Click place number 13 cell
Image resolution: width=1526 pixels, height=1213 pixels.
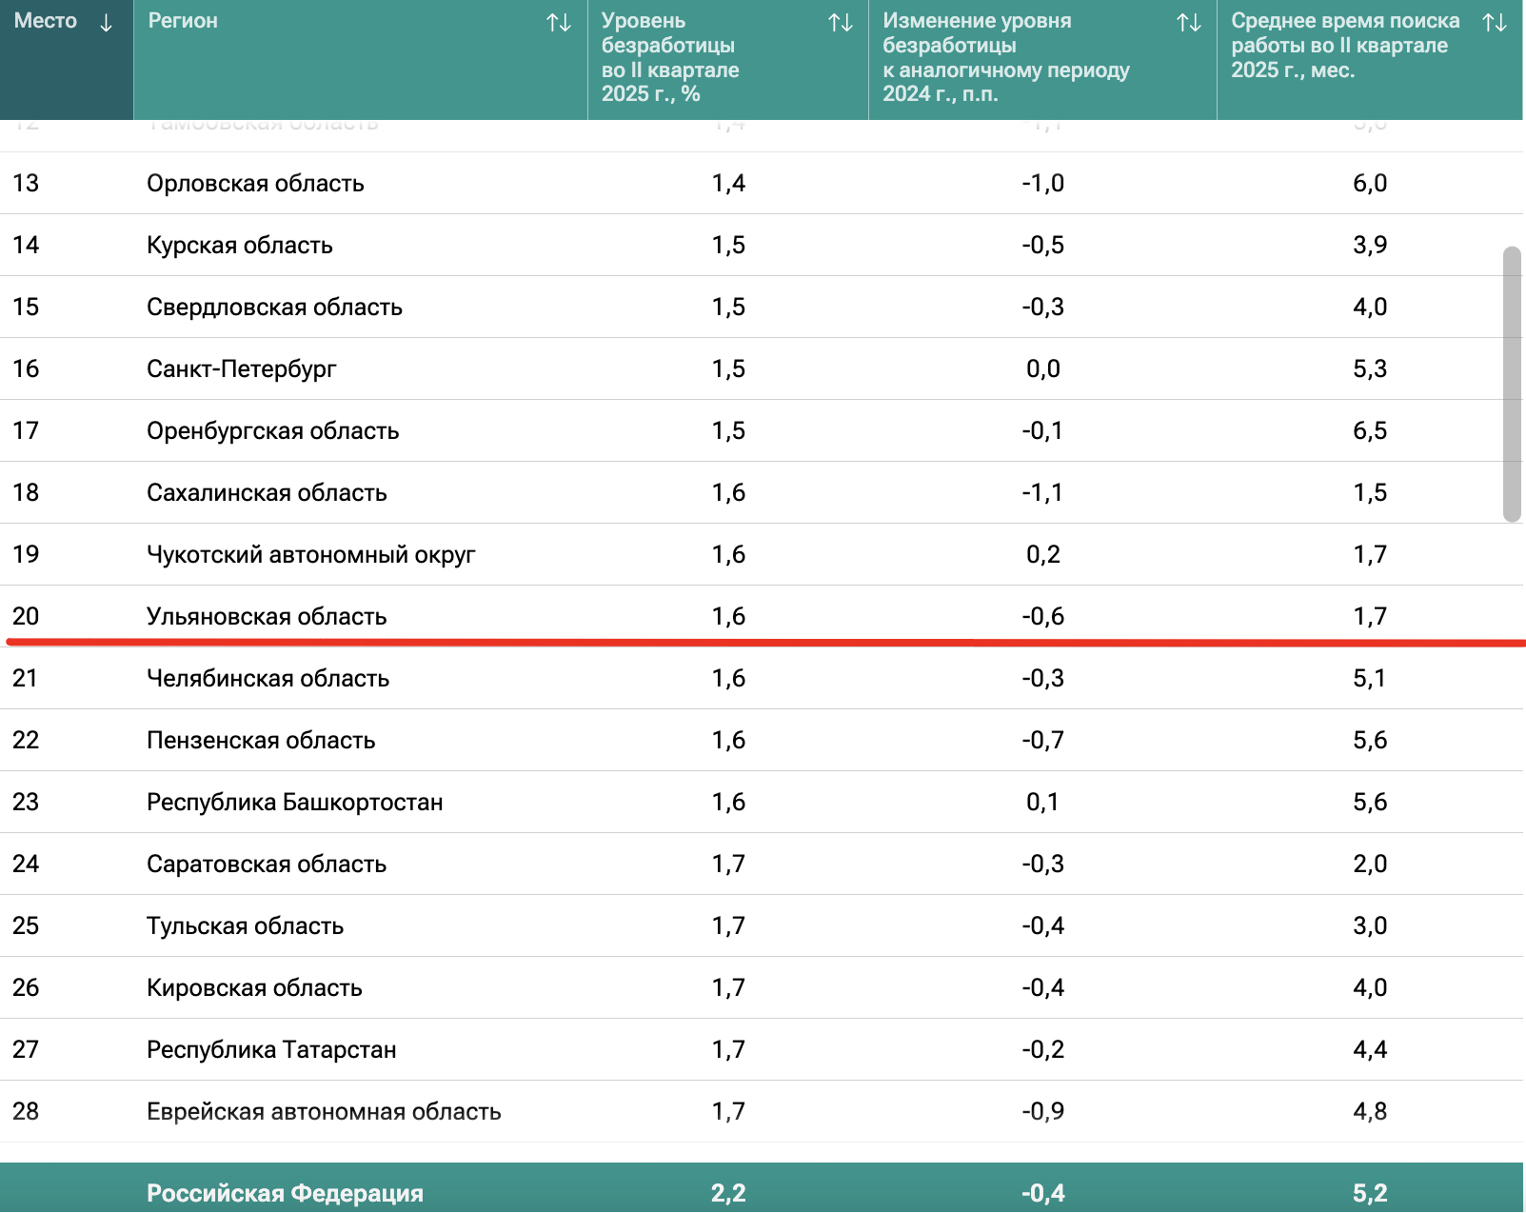26,184
